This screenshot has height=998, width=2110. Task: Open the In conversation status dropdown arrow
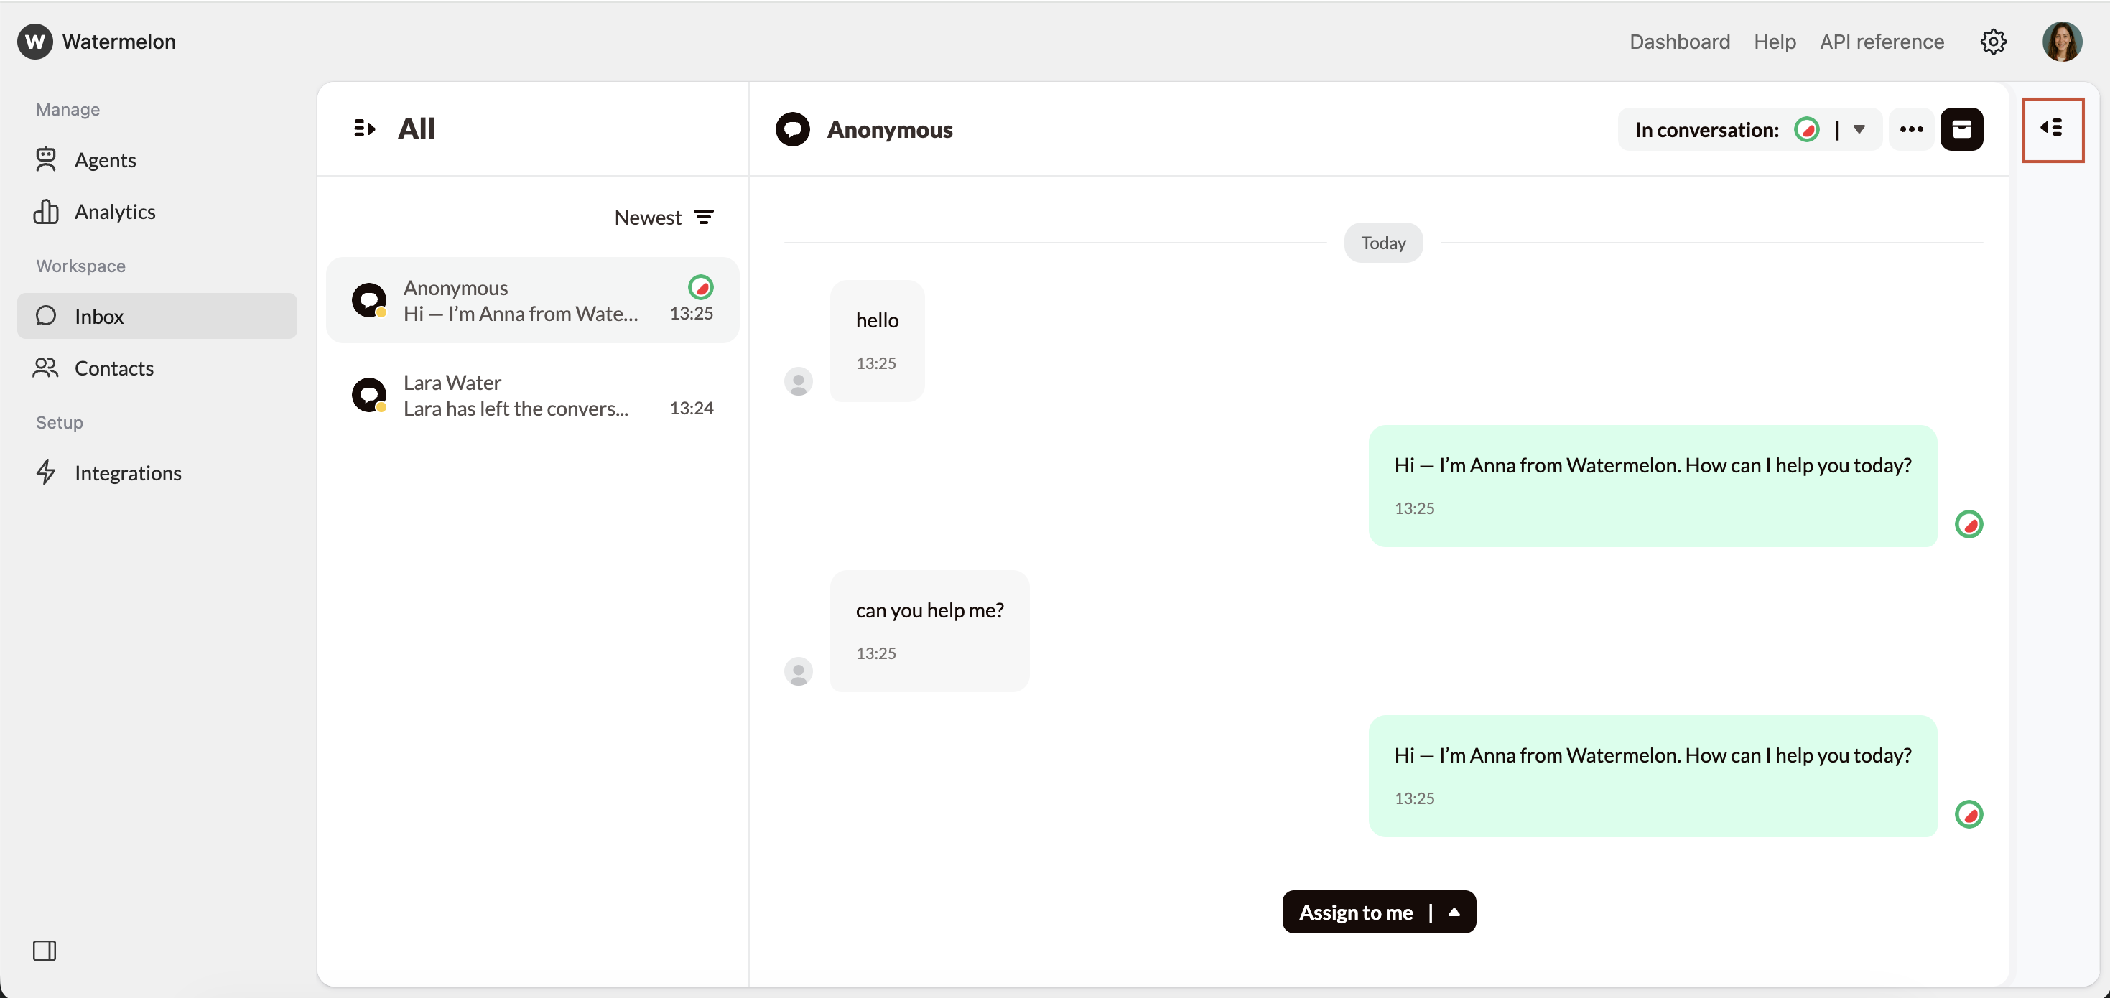pos(1859,129)
